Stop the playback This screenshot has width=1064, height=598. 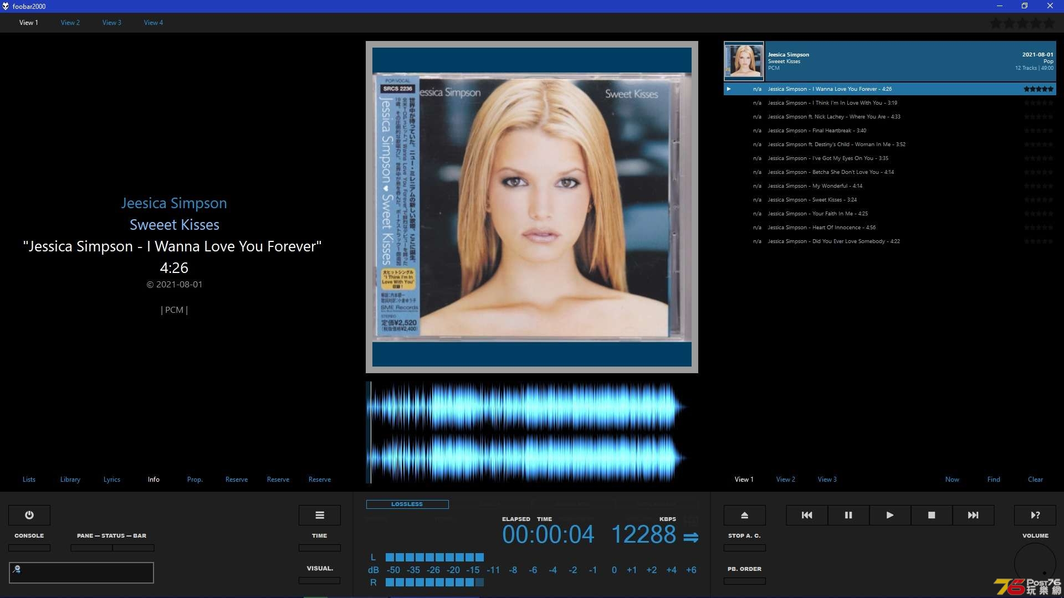[932, 515]
